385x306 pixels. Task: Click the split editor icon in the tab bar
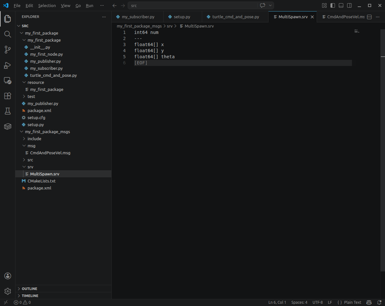(x=369, y=17)
